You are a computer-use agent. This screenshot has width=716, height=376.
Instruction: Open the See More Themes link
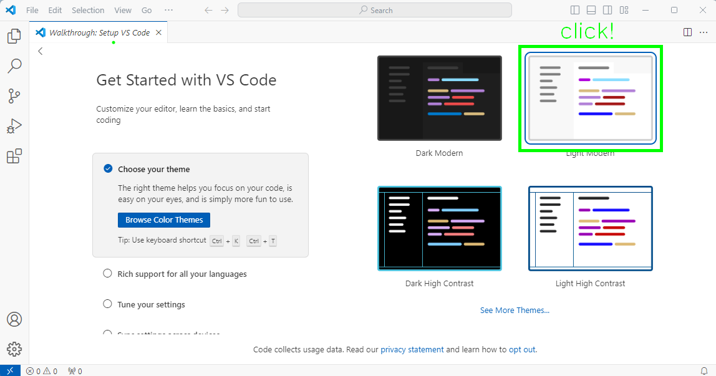515,311
